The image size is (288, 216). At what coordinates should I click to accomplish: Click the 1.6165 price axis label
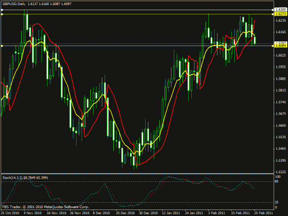(281, 32)
